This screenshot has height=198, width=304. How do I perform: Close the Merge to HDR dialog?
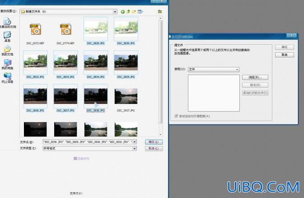[291, 35]
